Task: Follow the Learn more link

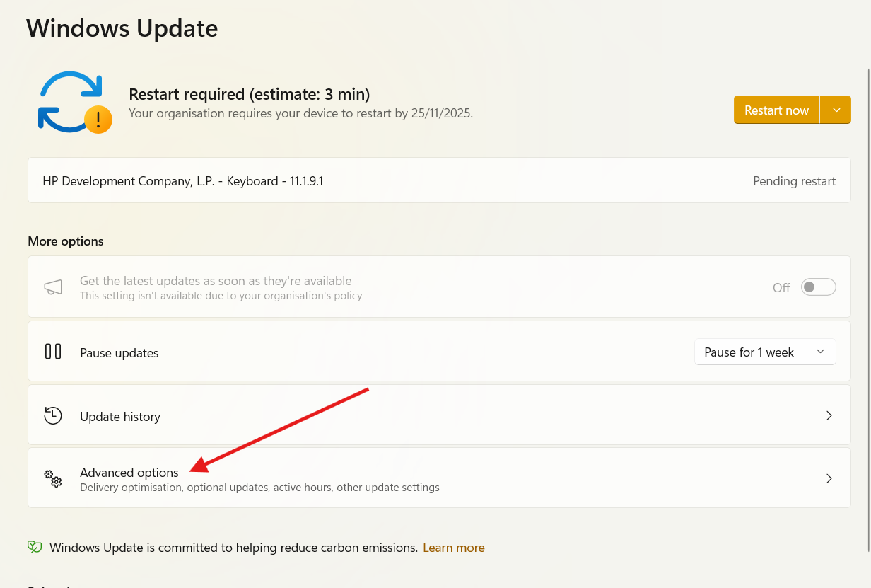Action: tap(453, 548)
